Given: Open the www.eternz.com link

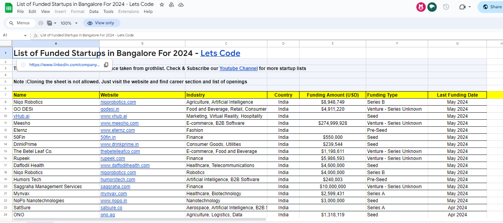Looking at the screenshot, I should 118,130.
